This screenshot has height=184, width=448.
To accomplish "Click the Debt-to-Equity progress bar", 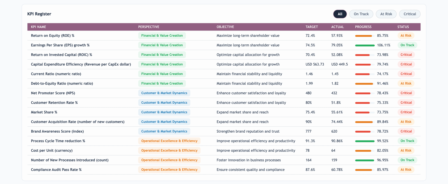I will (365, 83).
